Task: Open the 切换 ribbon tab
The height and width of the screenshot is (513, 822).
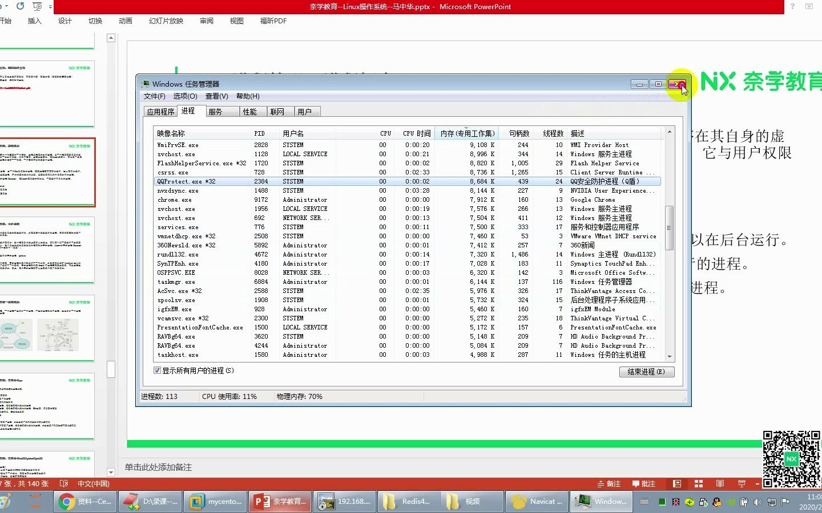Action: [x=95, y=21]
